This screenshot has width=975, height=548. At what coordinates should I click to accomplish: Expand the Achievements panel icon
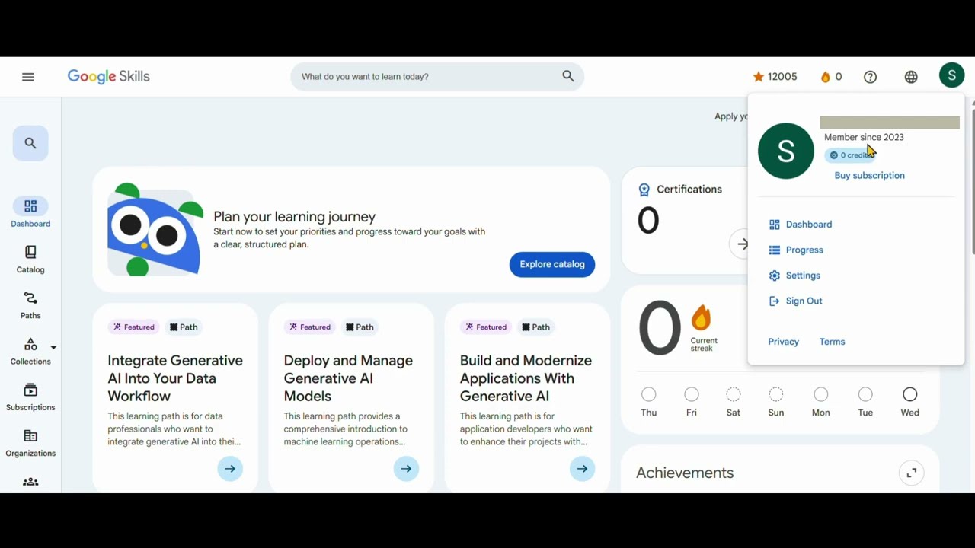click(x=912, y=473)
